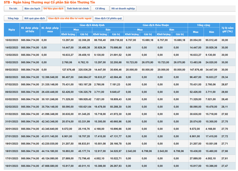Switch to the Tổng hợp sub-tab

(x=13, y=18)
